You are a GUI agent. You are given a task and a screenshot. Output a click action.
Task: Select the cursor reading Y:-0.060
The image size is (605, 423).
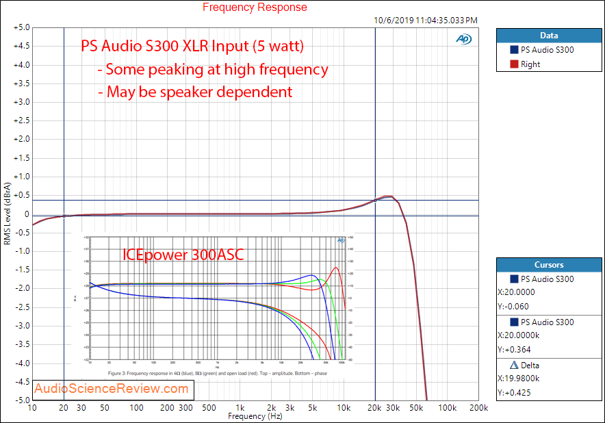[x=513, y=307]
